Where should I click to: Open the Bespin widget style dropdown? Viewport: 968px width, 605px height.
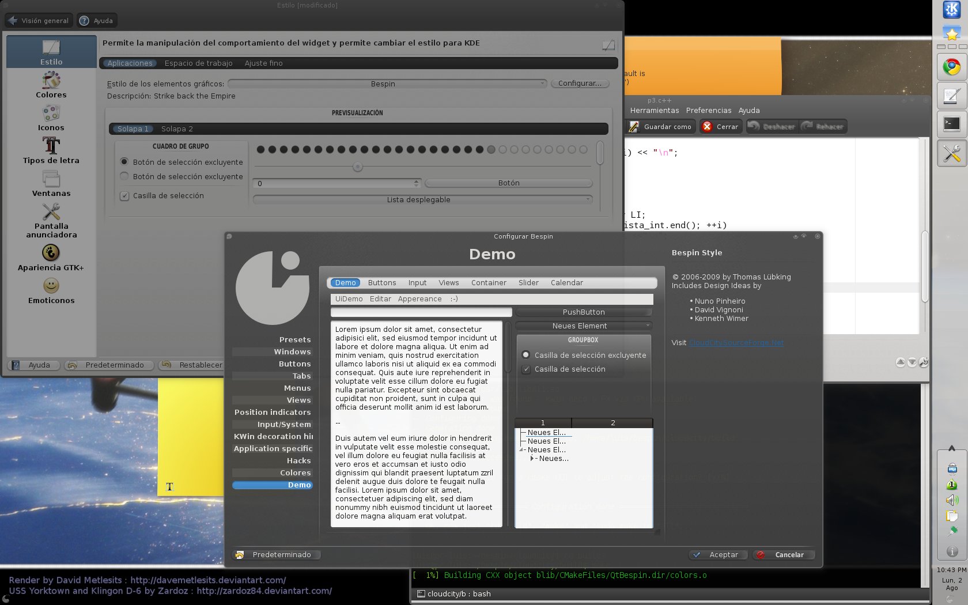tap(388, 84)
